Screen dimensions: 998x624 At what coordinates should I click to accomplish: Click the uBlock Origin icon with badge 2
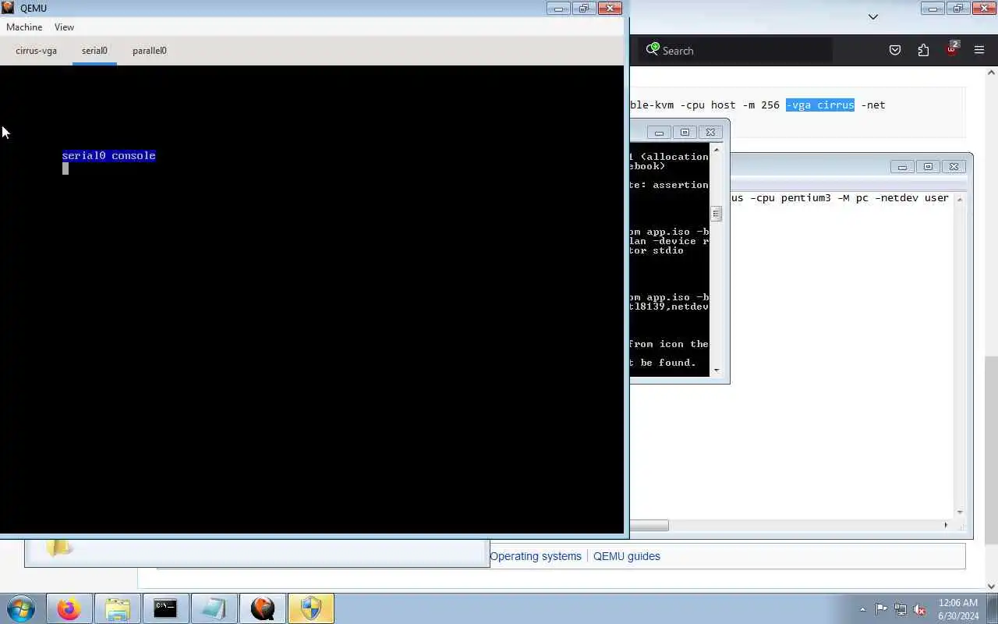pos(951,50)
